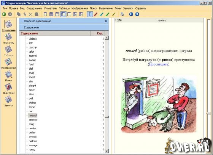Image resolution: width=213 pixels, height=155 pixels.
Task: Open the Изображения sidebar icon
Action: tap(8, 64)
